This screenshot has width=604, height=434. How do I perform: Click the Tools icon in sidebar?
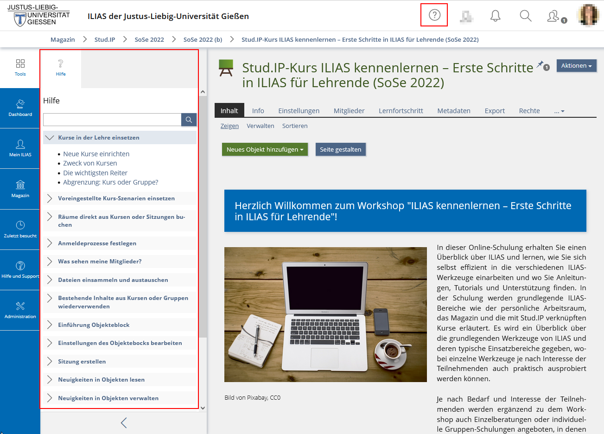coord(20,68)
